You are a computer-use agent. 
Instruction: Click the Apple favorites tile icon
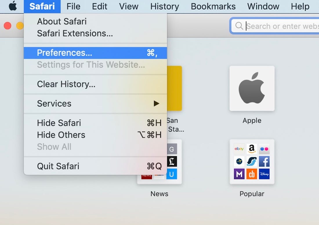click(252, 88)
